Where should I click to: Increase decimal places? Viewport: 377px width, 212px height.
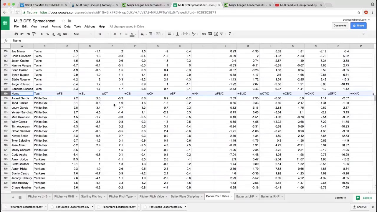(59, 34)
